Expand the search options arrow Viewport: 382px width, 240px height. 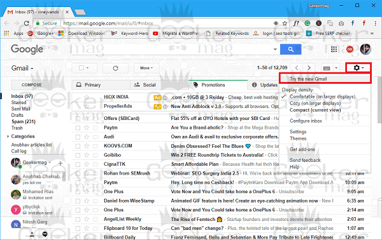pyautogui.click(x=275, y=50)
